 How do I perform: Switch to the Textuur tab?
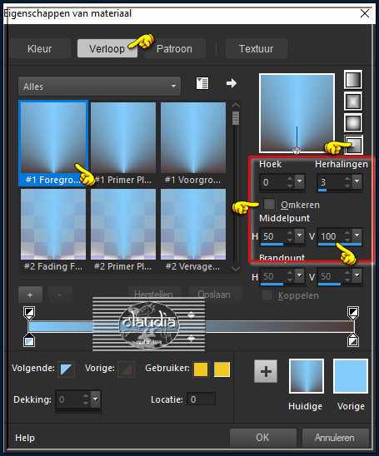click(x=257, y=48)
